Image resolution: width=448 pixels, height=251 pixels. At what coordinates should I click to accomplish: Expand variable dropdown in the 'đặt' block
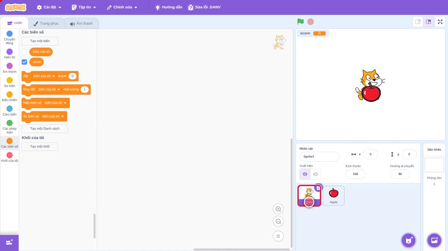point(44,76)
